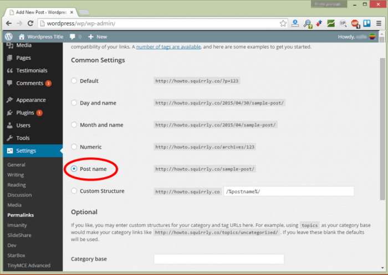The width and height of the screenshot is (388, 275).
Task: Select the Custom Structure radio button
Action: (74, 191)
